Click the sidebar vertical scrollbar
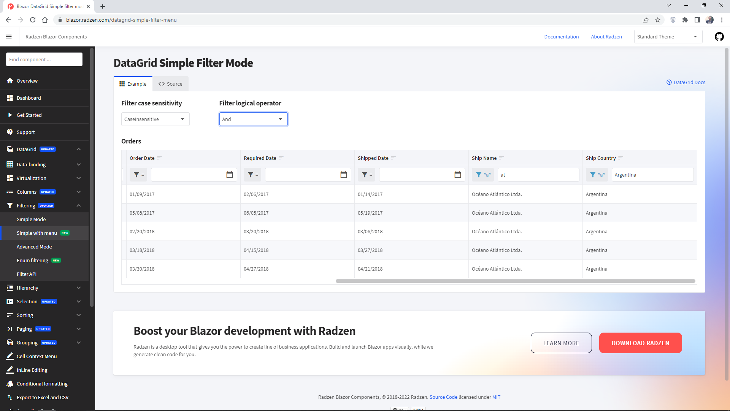The height and width of the screenshot is (411, 730). [x=92, y=177]
